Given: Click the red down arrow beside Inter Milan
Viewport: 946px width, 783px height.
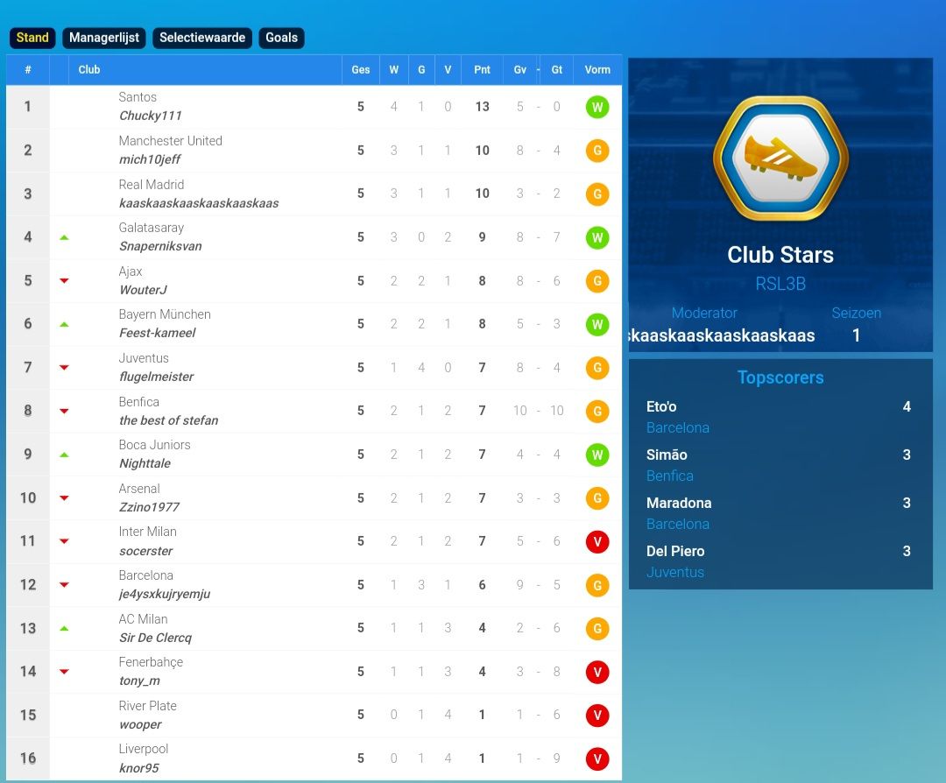Looking at the screenshot, I should pyautogui.click(x=64, y=541).
